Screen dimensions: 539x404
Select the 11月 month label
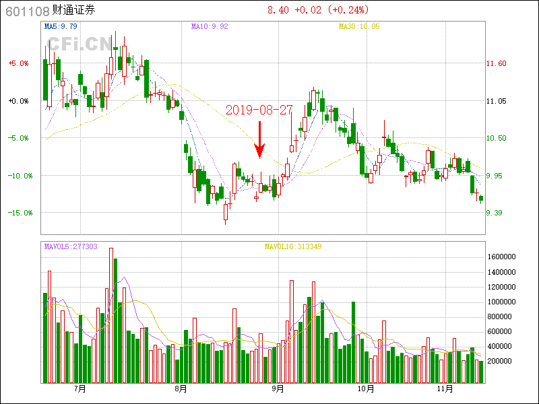(x=444, y=389)
